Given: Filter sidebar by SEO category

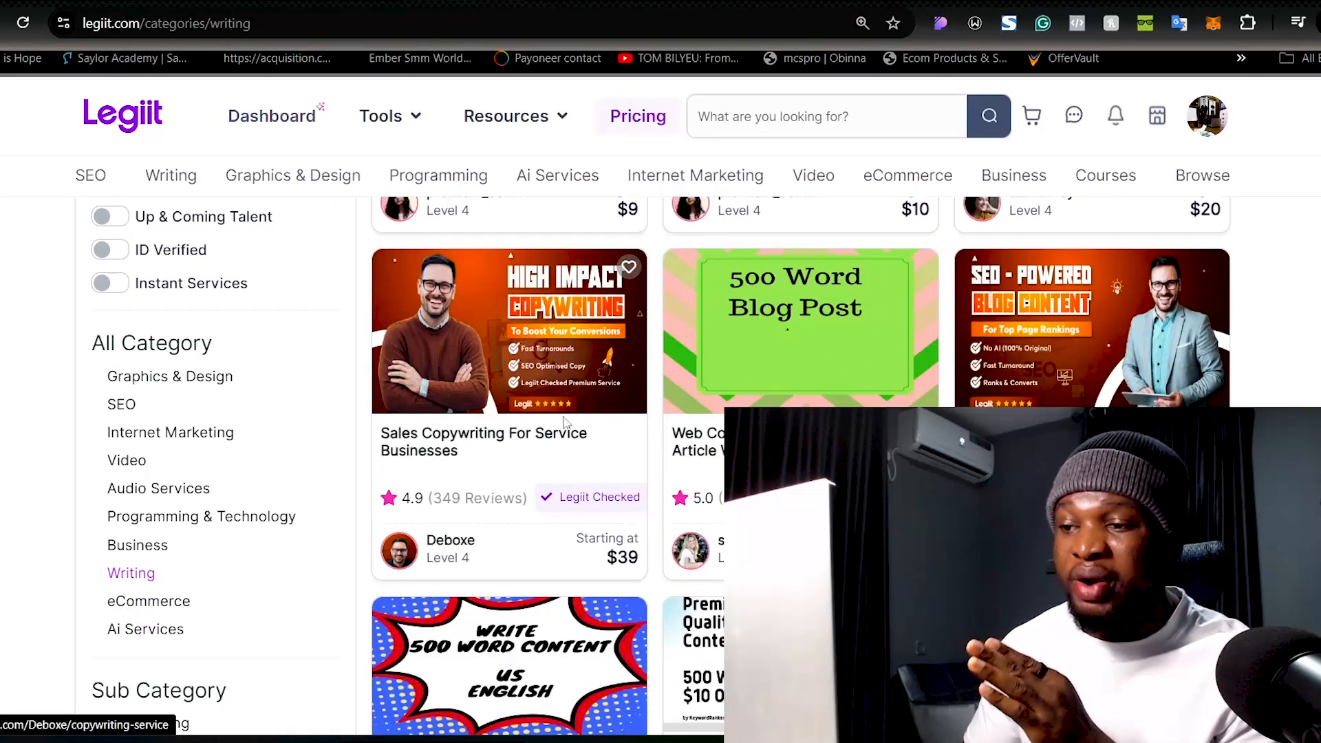Looking at the screenshot, I should (121, 405).
